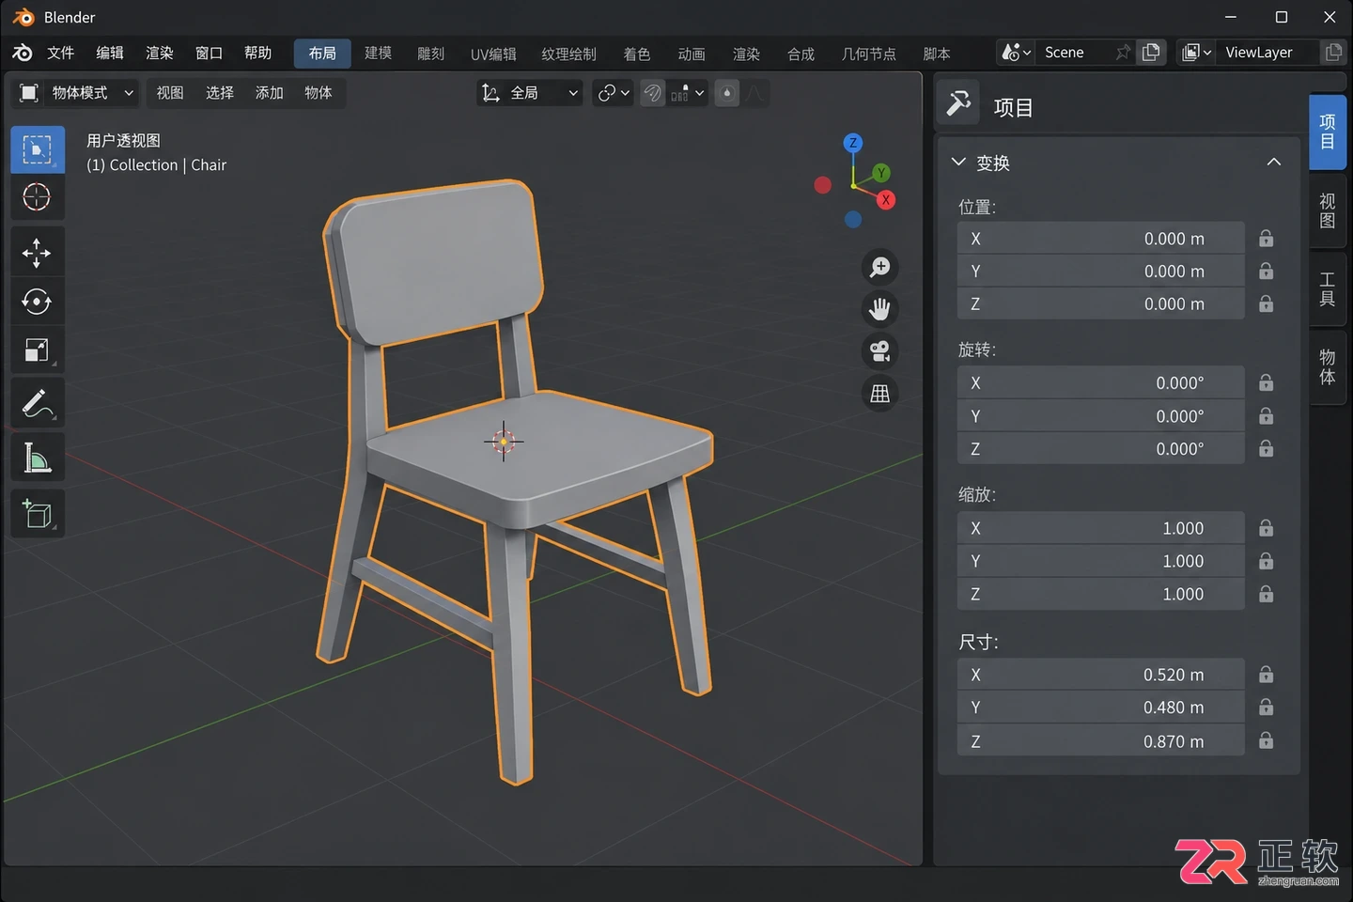Screen dimensions: 1353x902
Task: Toggle lock on scale X
Action: (x=1267, y=528)
